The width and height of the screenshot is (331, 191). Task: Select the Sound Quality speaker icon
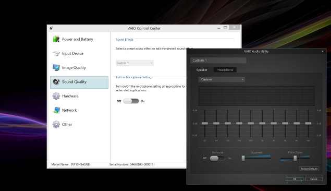coord(56,82)
